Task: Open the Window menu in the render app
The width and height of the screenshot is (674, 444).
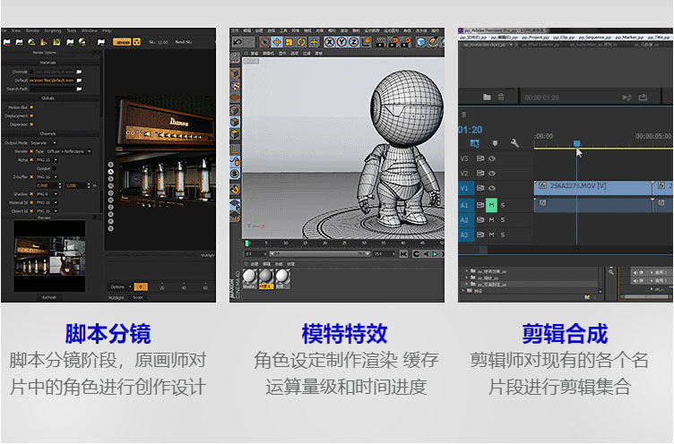Action: coord(90,31)
